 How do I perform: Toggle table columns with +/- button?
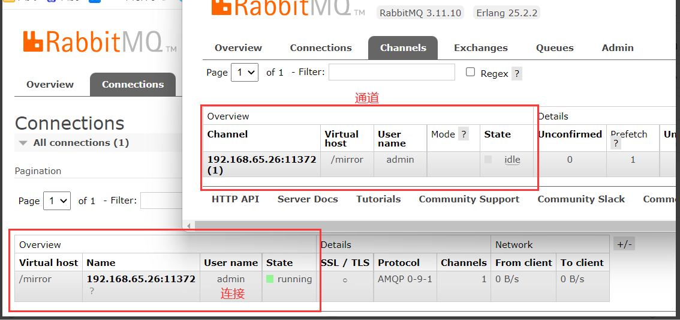[624, 245]
